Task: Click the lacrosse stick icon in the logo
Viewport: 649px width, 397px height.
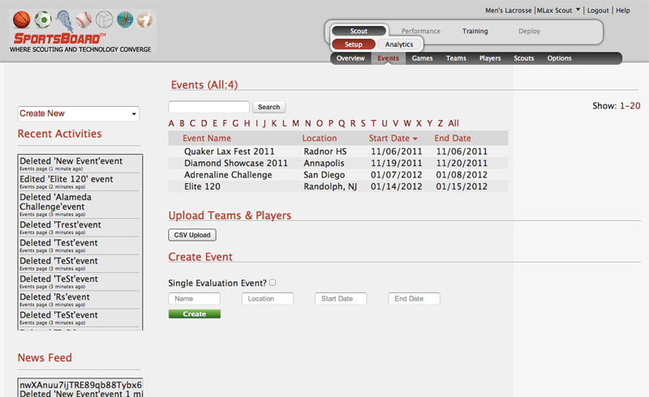Action: [64, 19]
